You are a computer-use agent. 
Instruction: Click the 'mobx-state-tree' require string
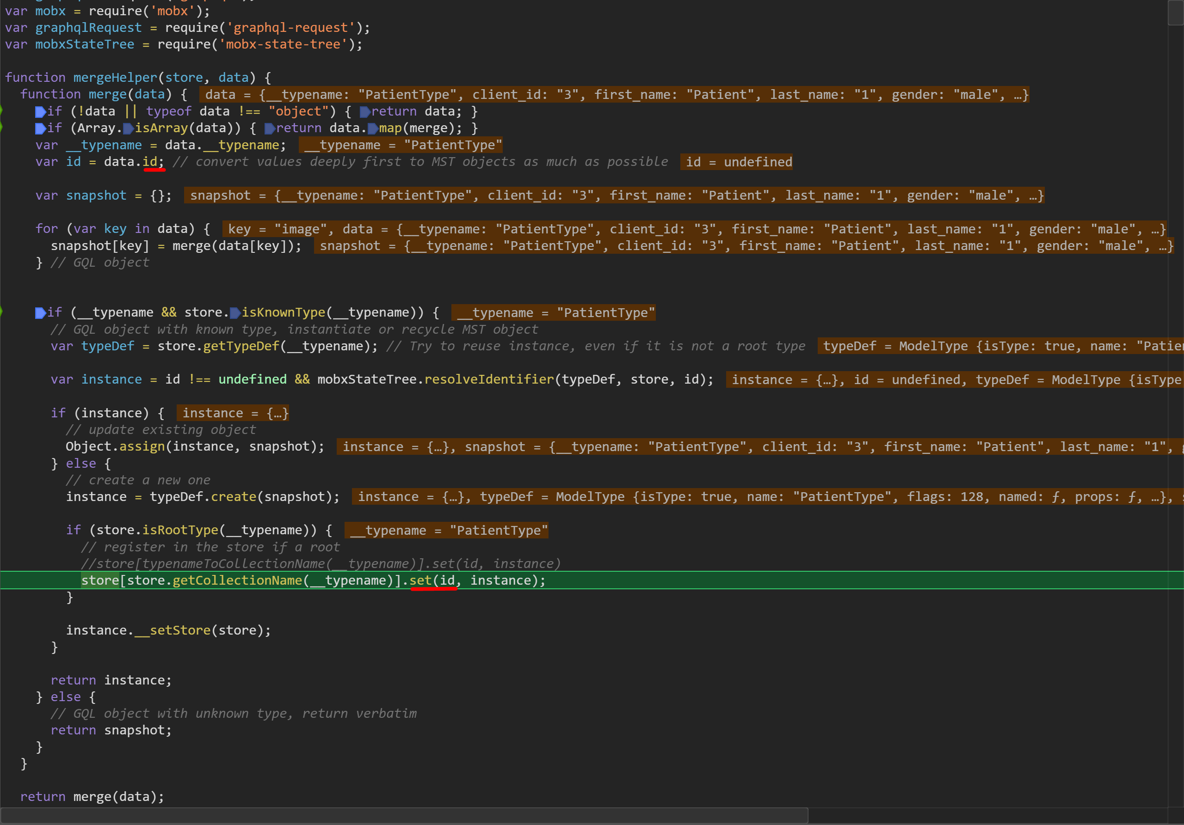[284, 44]
